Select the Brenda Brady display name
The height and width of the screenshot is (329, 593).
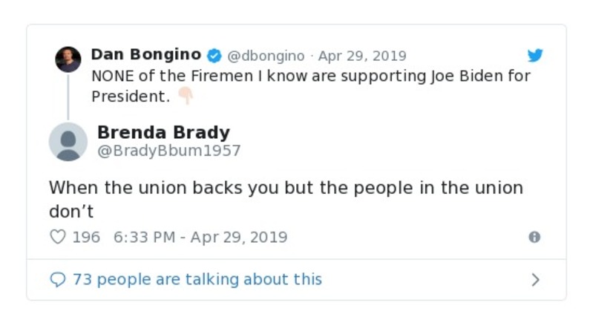click(x=163, y=133)
